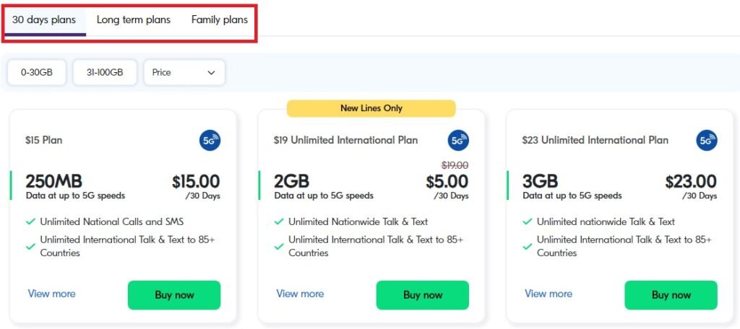Toggle the 31-100GB data filter
740x329 pixels.
point(105,73)
